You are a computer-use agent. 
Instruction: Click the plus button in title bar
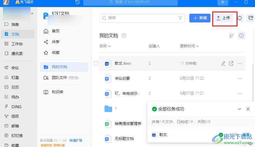click(x=223, y=2)
